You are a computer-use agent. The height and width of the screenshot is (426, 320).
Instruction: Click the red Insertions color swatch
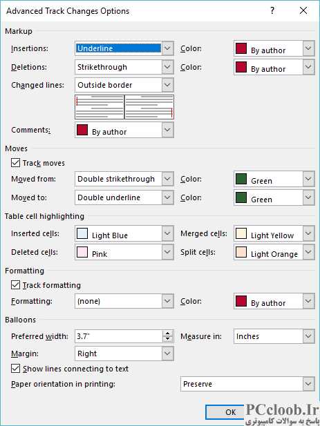241,48
